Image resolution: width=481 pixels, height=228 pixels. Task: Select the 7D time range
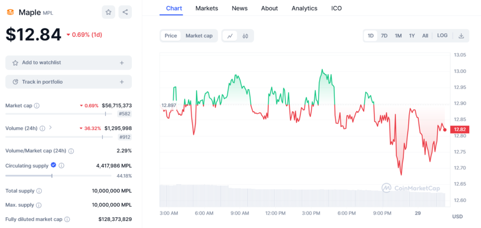point(384,36)
